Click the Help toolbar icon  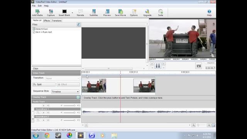209,13
